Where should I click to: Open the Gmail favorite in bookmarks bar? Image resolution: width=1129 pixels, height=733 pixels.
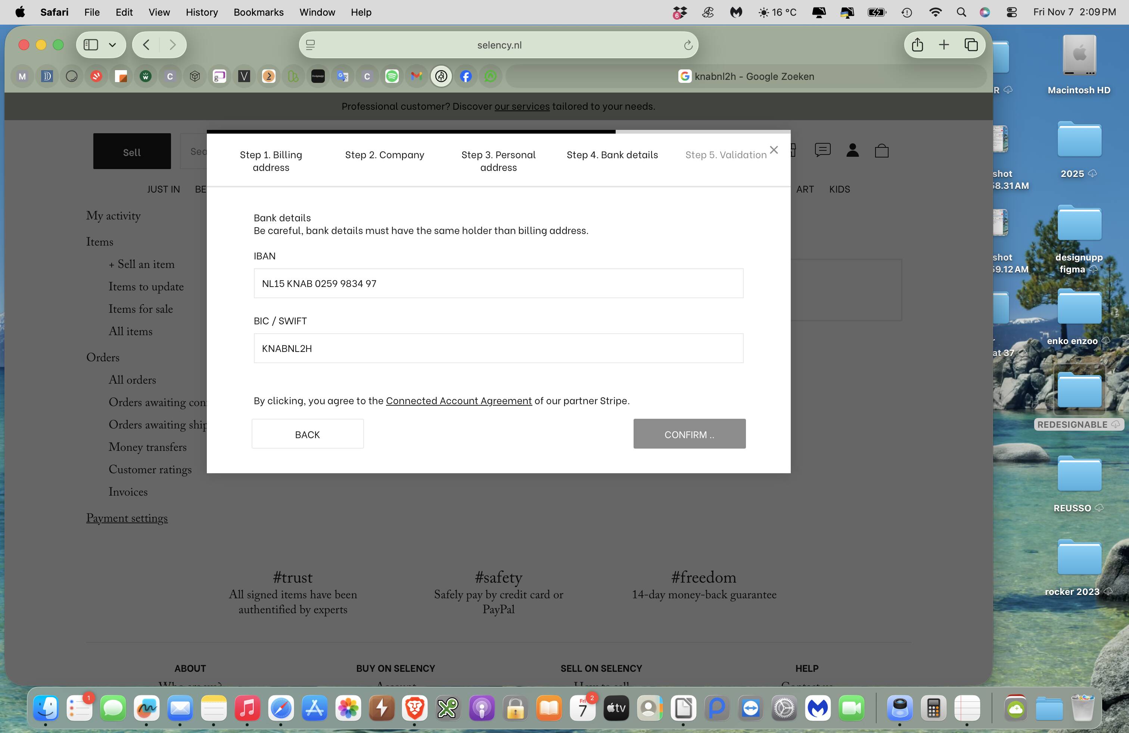pos(416,76)
